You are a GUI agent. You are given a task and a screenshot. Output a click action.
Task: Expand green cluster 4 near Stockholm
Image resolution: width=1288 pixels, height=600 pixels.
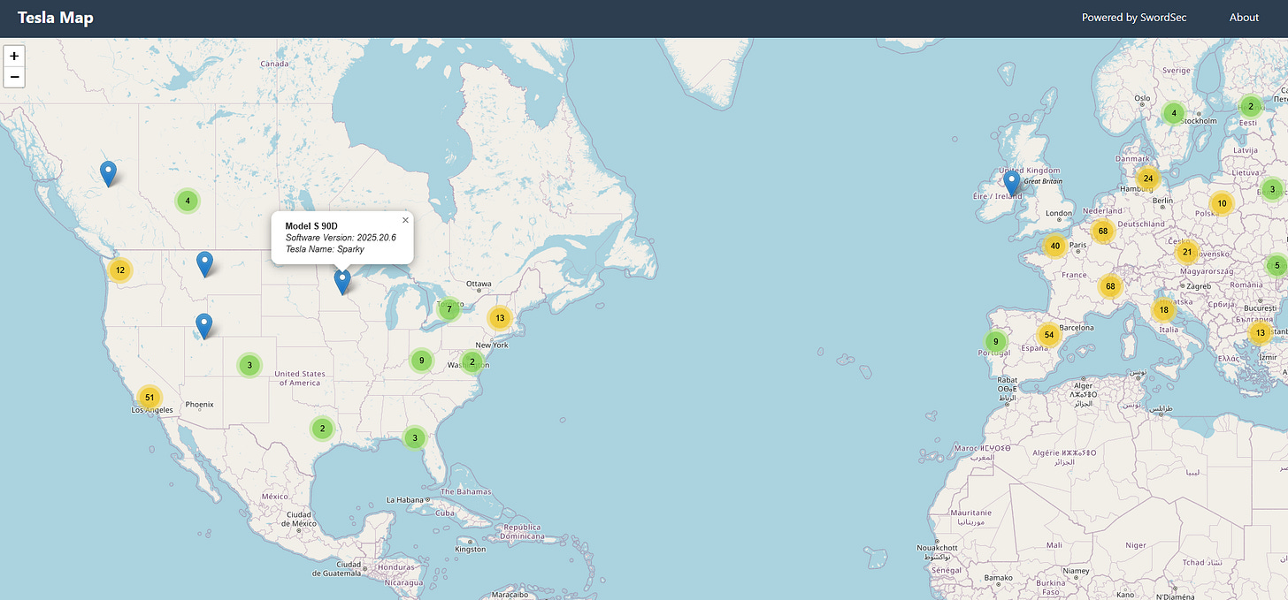(1173, 113)
